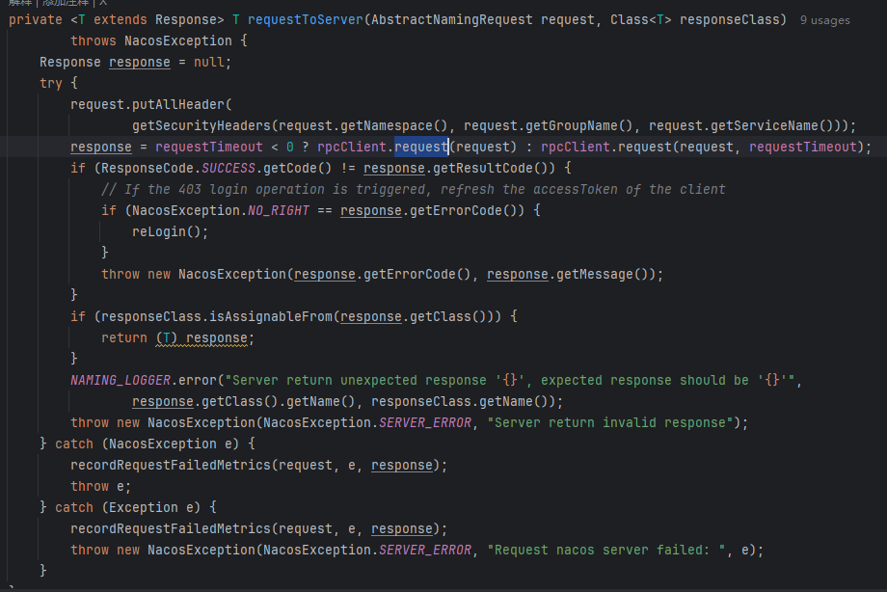Image resolution: width=887 pixels, height=592 pixels.
Task: Click the 'null' literal in response declaration
Action: [x=209, y=63]
